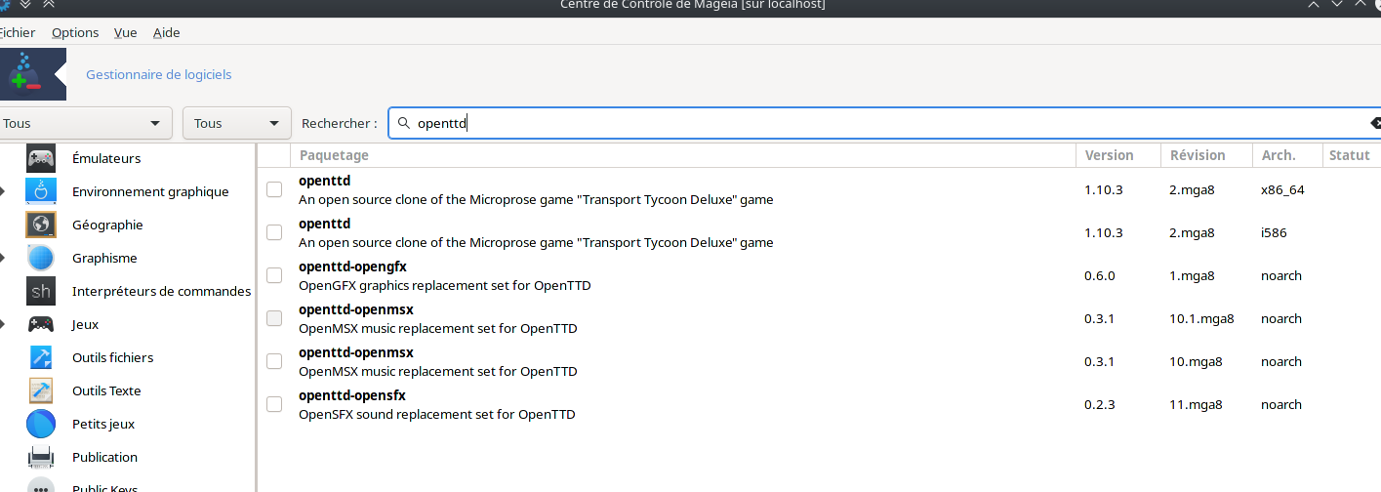Click the Jeux gamepad icon
Image resolution: width=1381 pixels, height=492 pixels.
(x=41, y=324)
